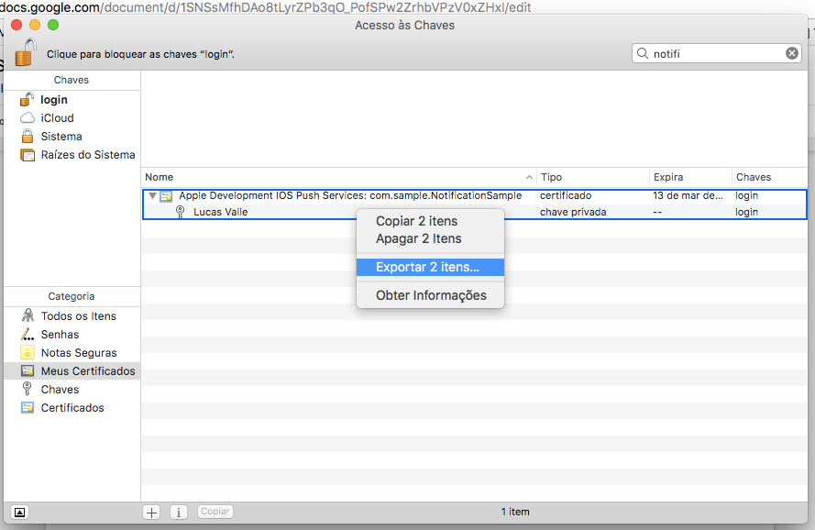Click the chave privada type cell
Image resolution: width=815 pixels, height=530 pixels.
(573, 212)
